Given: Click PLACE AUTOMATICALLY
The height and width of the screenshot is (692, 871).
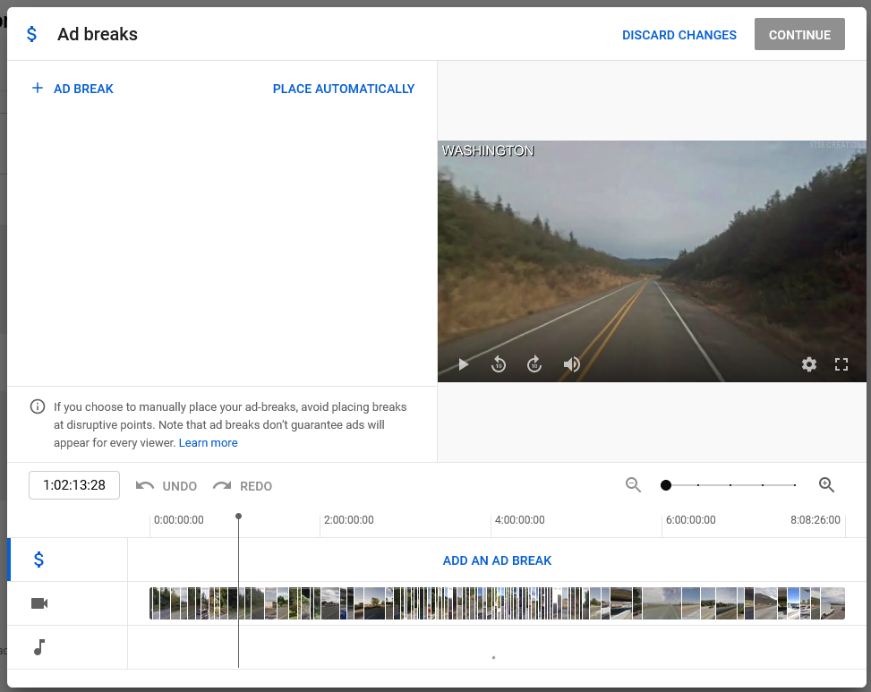Looking at the screenshot, I should pyautogui.click(x=343, y=89).
